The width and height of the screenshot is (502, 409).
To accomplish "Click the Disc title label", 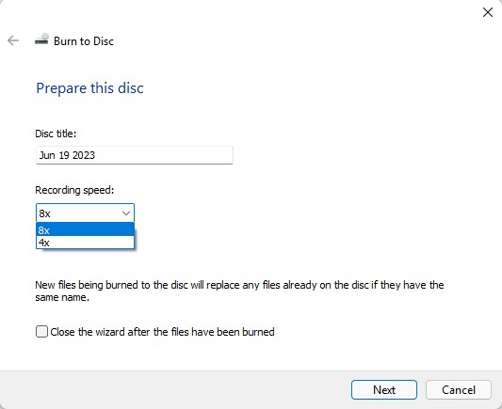I will click(x=56, y=134).
